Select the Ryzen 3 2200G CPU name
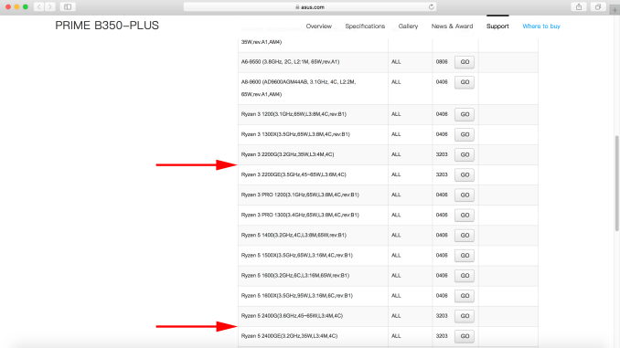 tap(287, 154)
